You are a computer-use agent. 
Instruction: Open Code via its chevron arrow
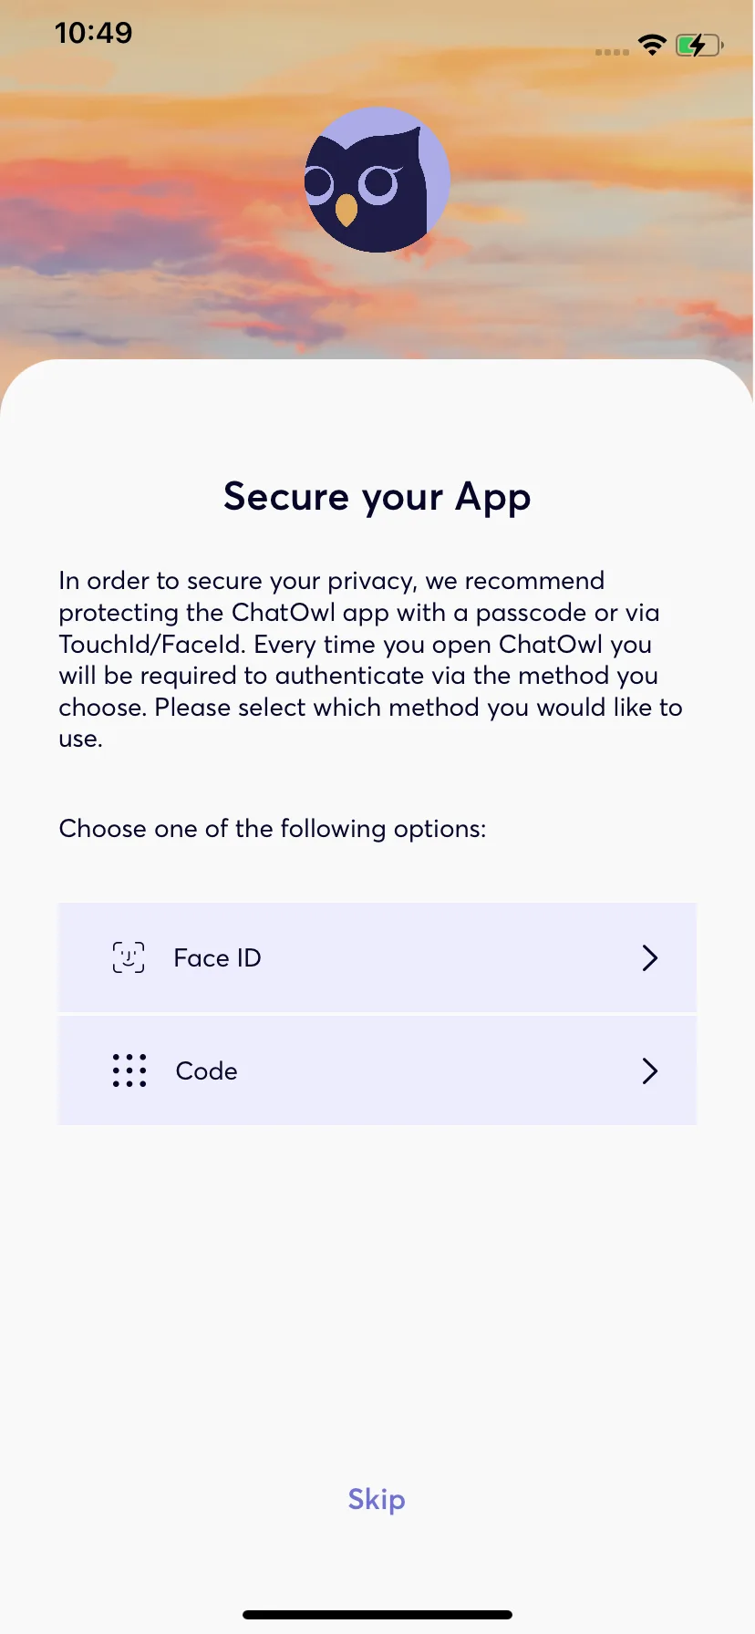pyautogui.click(x=649, y=1070)
